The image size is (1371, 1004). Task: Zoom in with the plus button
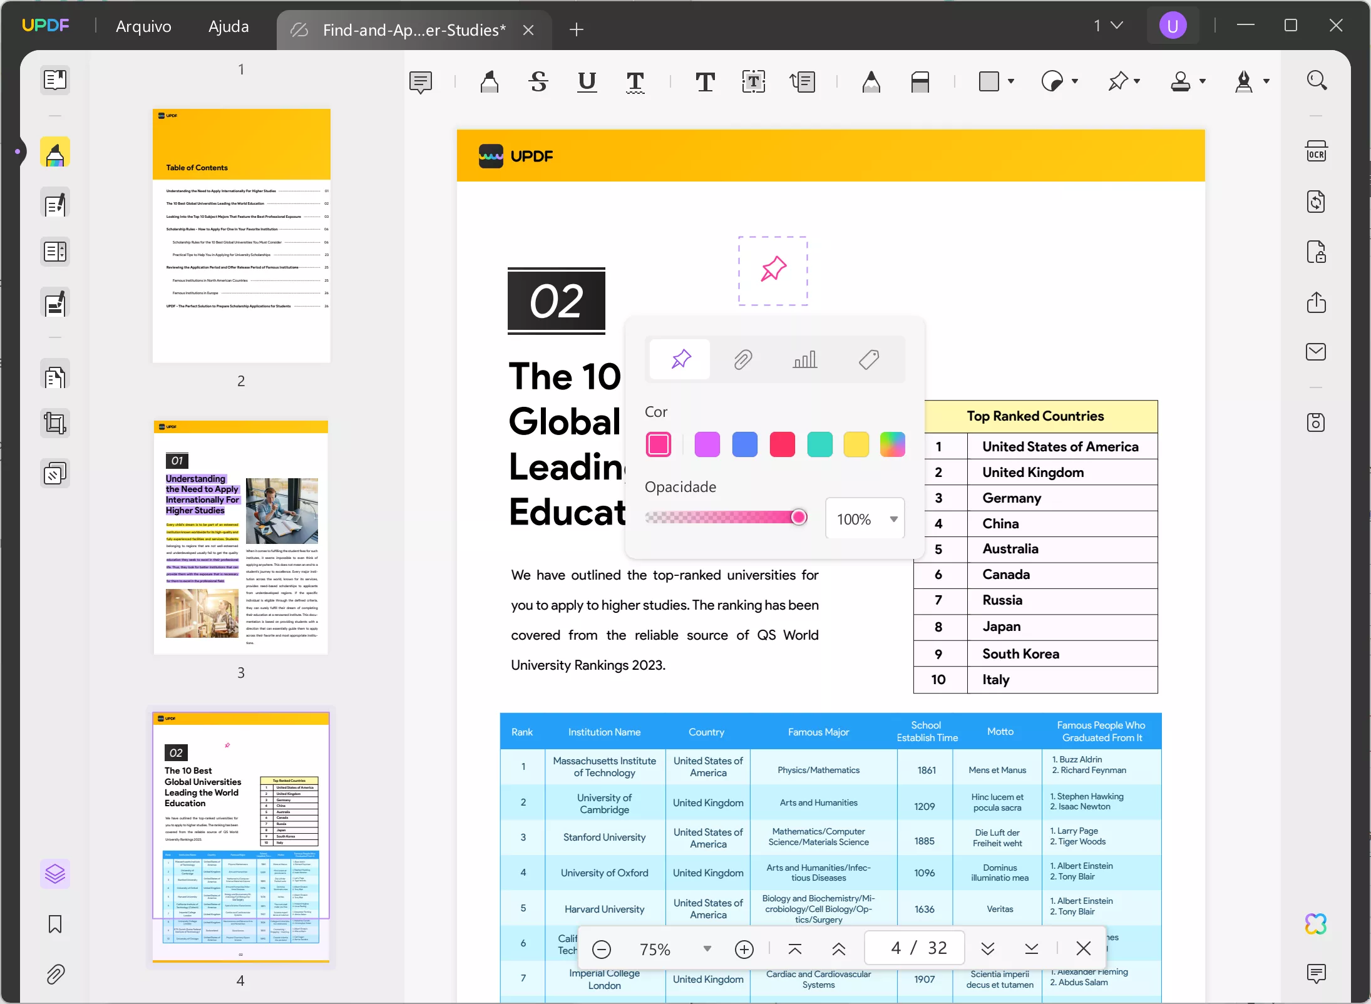744,949
